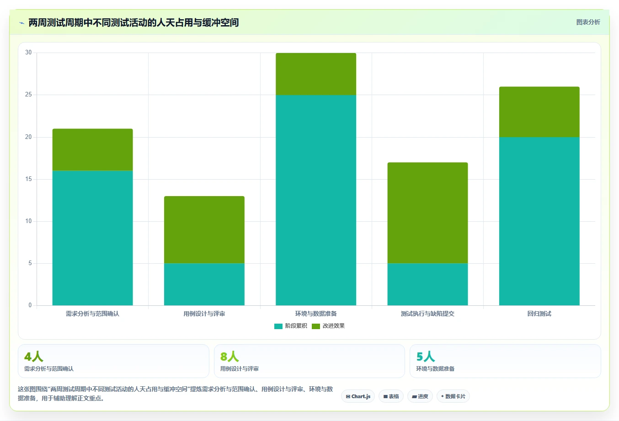The image size is (619, 421).
Task: Click x-axis label 用例设计与评审
Action: 204,314
